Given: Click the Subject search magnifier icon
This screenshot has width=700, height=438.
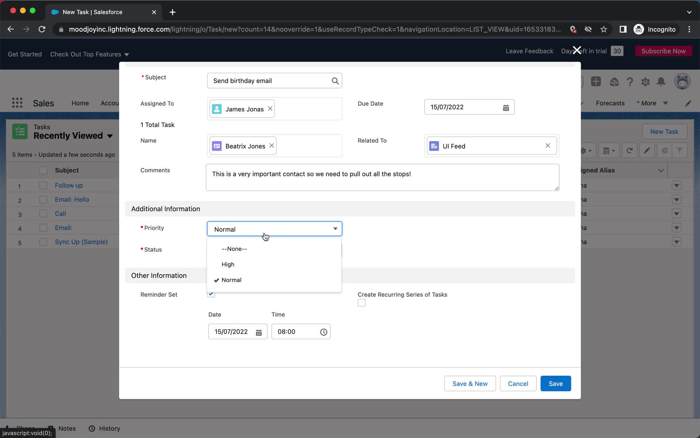Looking at the screenshot, I should coord(335,81).
